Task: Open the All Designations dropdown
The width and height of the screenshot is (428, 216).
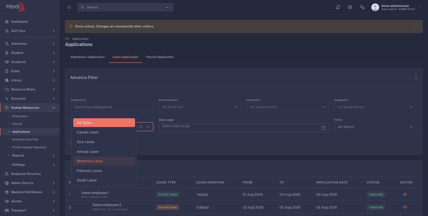Action: click(x=375, y=107)
